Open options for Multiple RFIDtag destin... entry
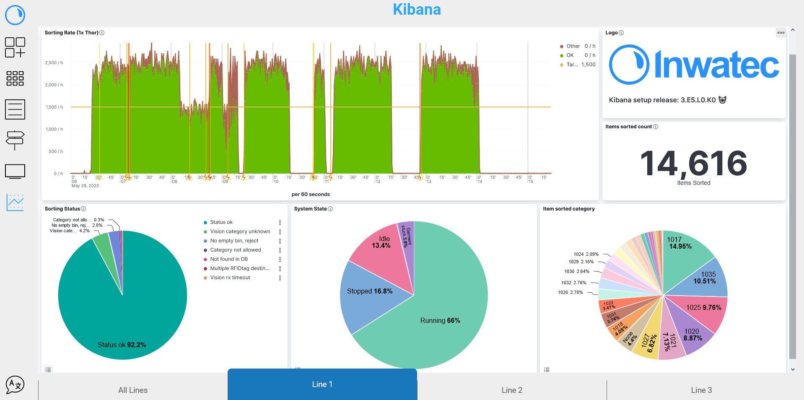 [280, 269]
